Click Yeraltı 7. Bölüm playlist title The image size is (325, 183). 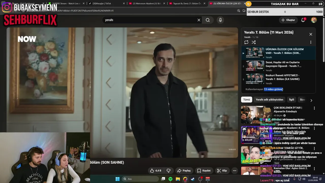[269, 32]
